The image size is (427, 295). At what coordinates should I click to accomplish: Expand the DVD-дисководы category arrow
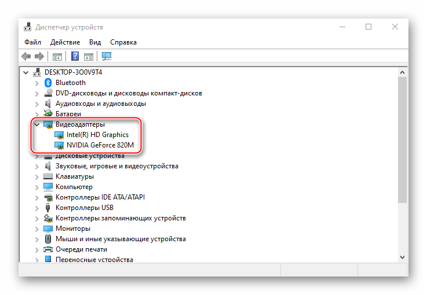(37, 94)
